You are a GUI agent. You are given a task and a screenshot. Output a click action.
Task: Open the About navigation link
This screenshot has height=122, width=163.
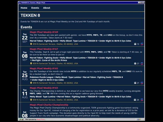coord(46,8)
